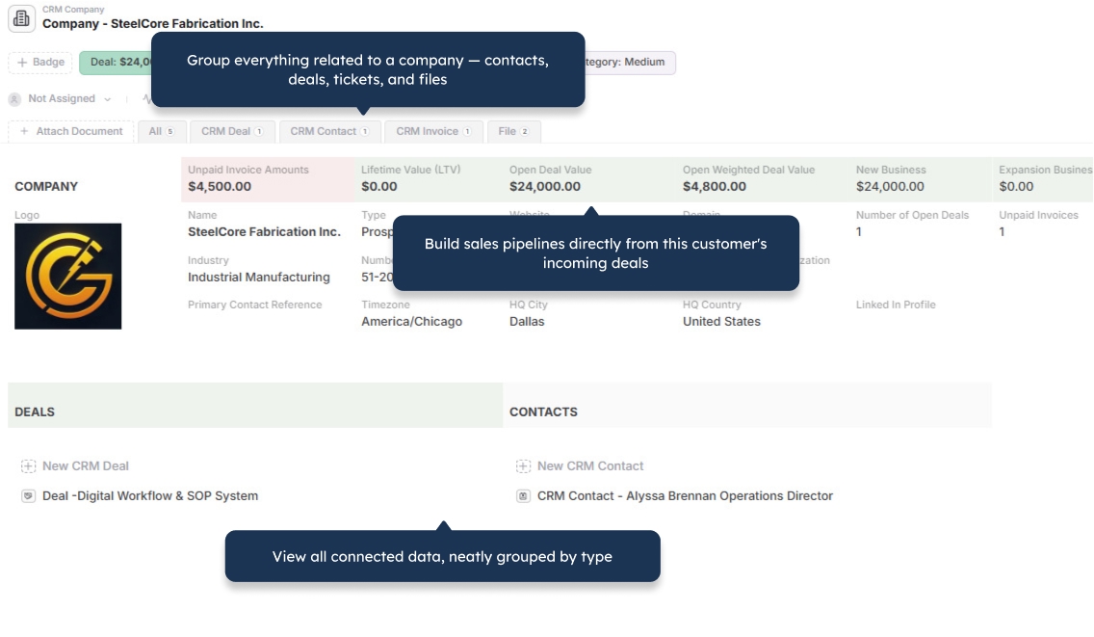Click the Number of Open Deals value
1094x637 pixels.
tap(859, 232)
